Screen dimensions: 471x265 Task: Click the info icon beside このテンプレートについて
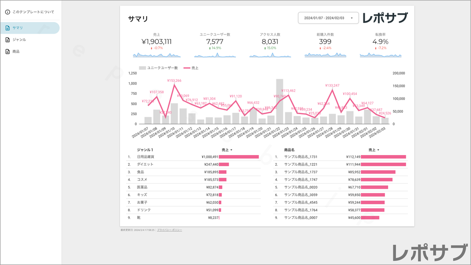coord(7,12)
